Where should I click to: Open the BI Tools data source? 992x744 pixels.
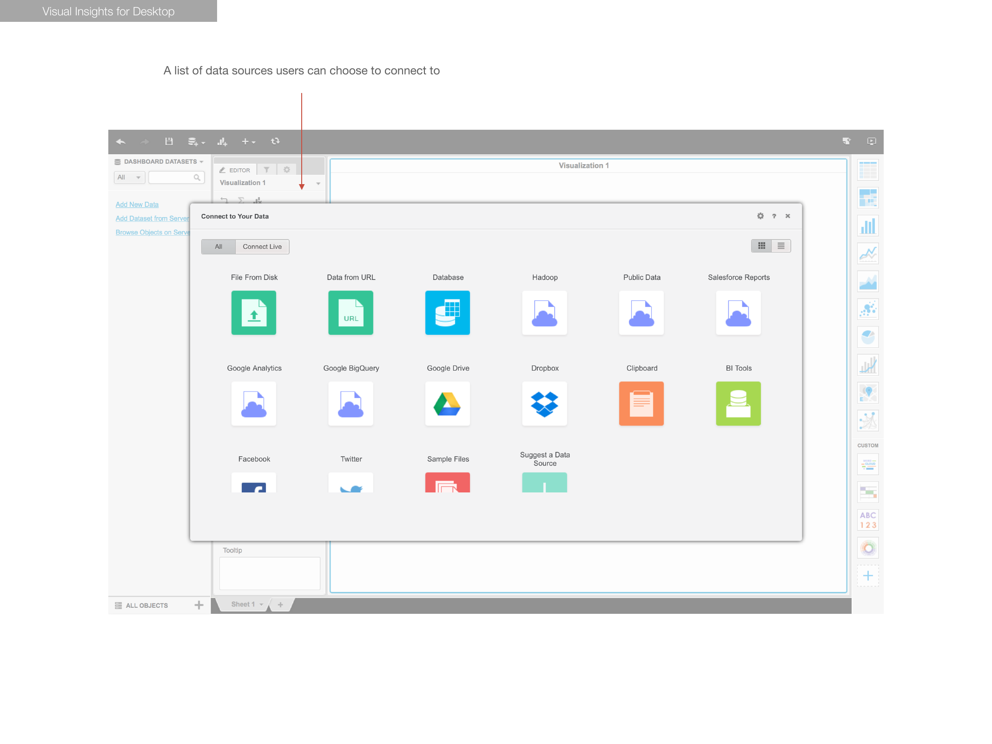tap(738, 404)
